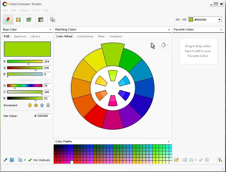Select the Color Wheel tab
Screen dimensions: 226x172
(x=64, y=36)
